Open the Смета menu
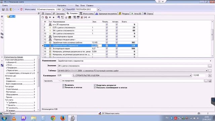The width and height of the screenshot is (215, 121). [x=5, y=5]
